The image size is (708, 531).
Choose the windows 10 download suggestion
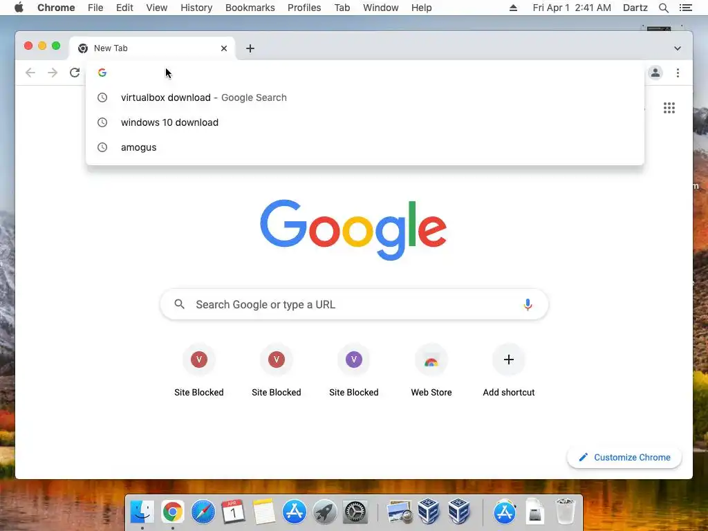(x=365, y=122)
